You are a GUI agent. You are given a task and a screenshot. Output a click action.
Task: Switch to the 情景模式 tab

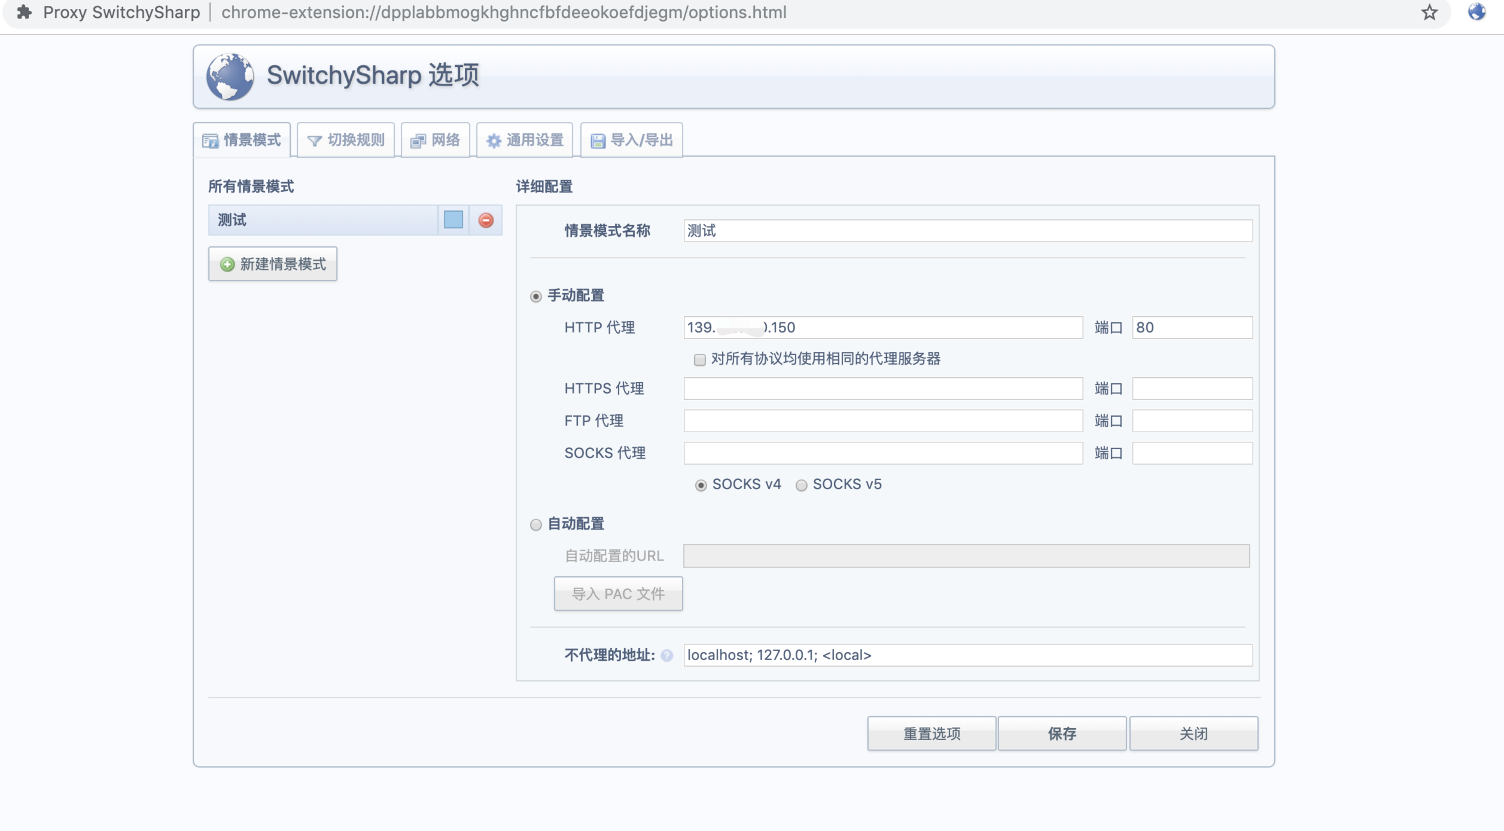(242, 140)
